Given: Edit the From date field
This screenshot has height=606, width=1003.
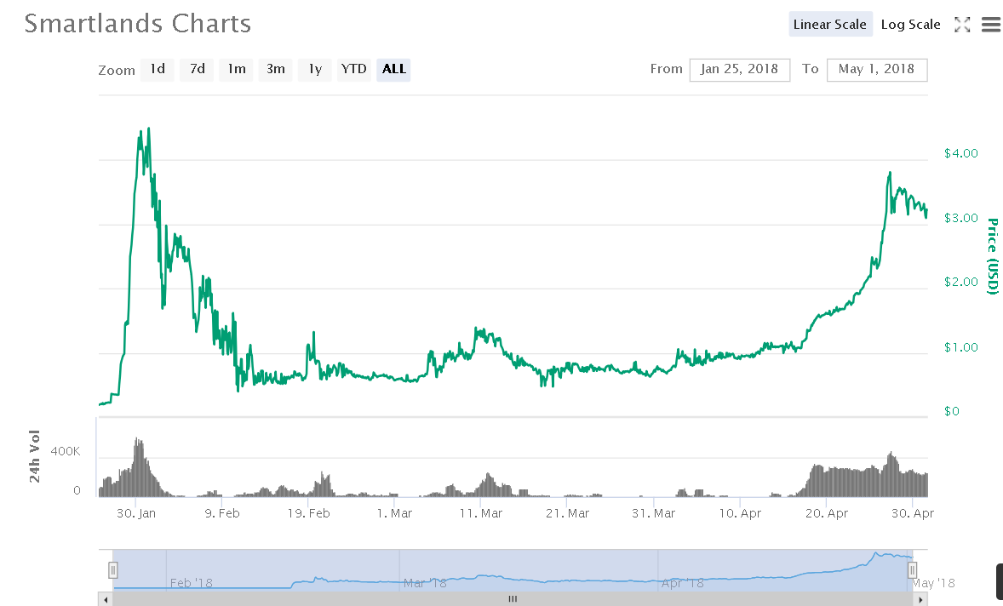Looking at the screenshot, I should 739,70.
